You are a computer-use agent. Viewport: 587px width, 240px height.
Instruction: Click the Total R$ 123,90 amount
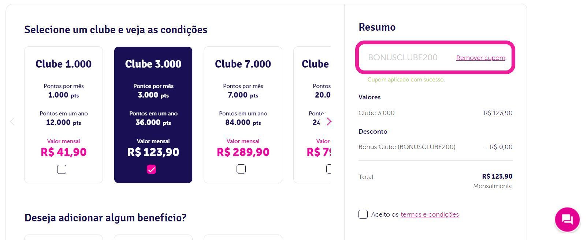click(497, 176)
